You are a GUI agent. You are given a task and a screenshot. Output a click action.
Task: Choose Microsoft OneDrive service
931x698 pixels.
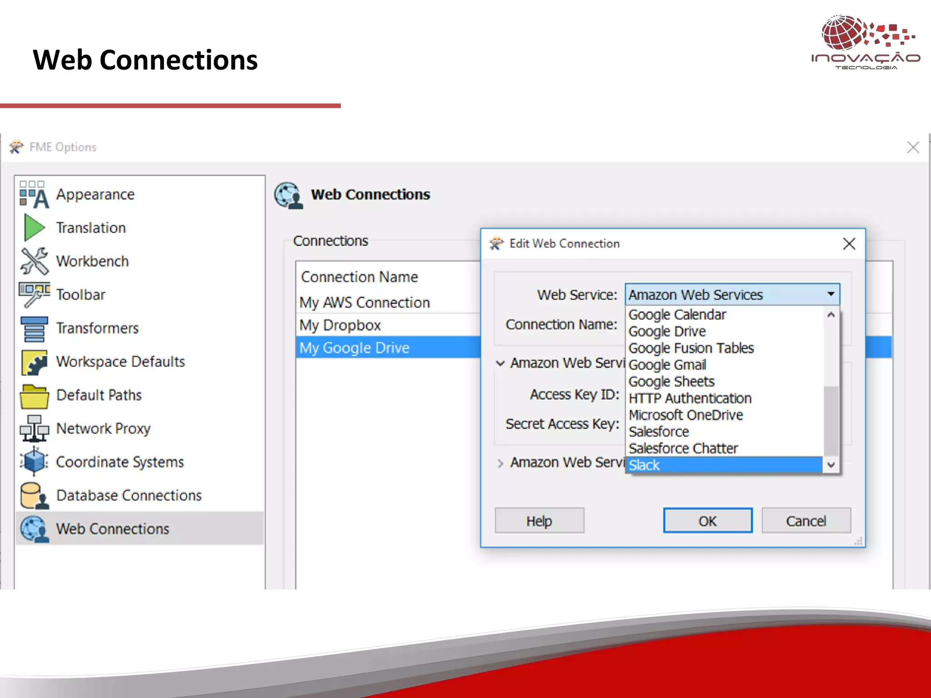pos(725,415)
